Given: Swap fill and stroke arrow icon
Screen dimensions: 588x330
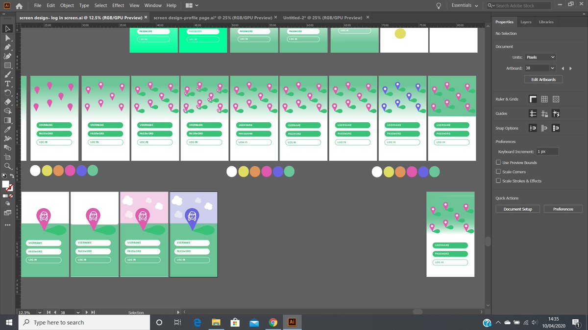Looking at the screenshot, I should click(x=12, y=176).
